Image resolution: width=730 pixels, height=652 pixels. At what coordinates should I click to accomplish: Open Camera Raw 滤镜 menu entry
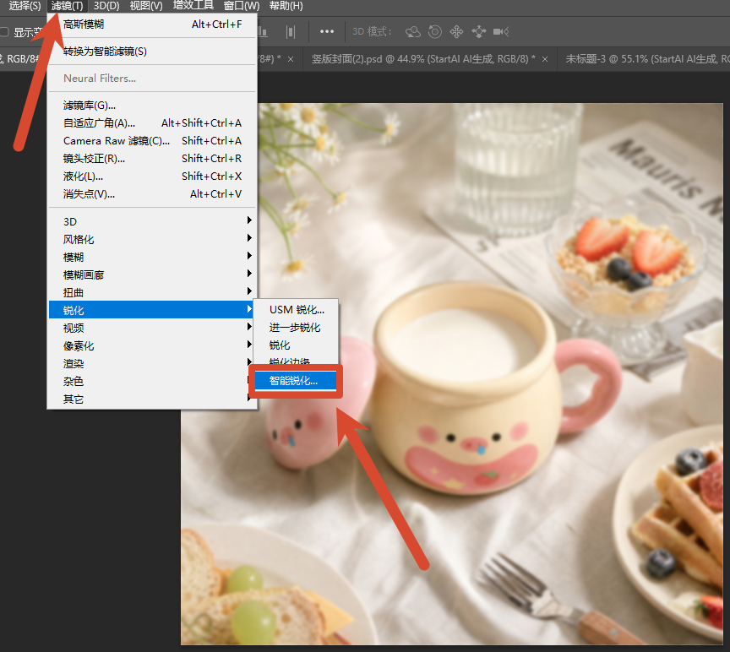(152, 140)
